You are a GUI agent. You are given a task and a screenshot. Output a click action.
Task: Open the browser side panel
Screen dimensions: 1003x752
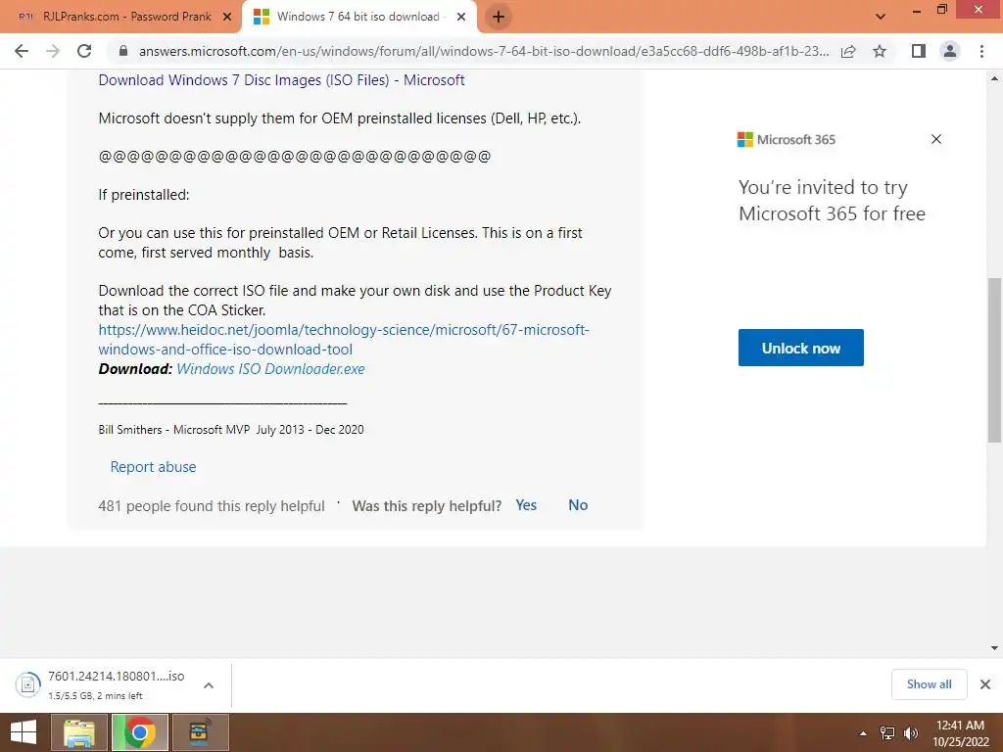(919, 51)
